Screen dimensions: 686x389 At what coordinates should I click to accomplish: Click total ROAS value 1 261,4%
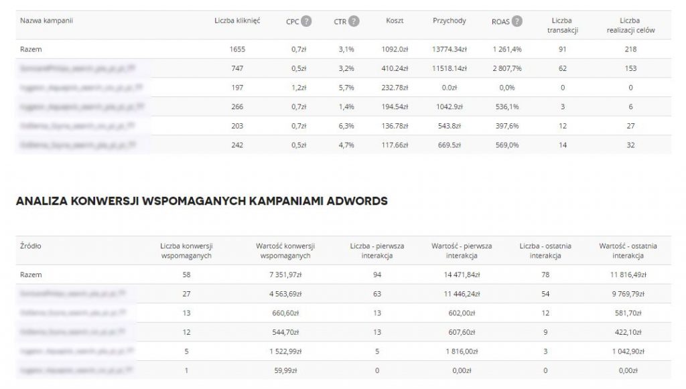coord(507,50)
